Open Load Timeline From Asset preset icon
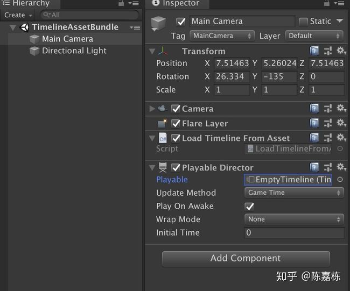The width and height of the screenshot is (350, 291). (328, 138)
